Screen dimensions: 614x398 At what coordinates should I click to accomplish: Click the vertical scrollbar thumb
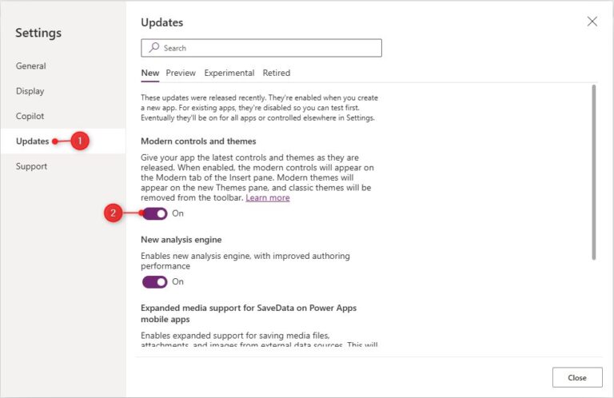593,172
